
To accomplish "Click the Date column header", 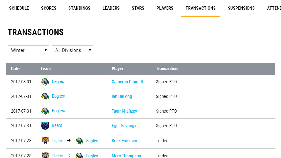I will pos(15,69).
